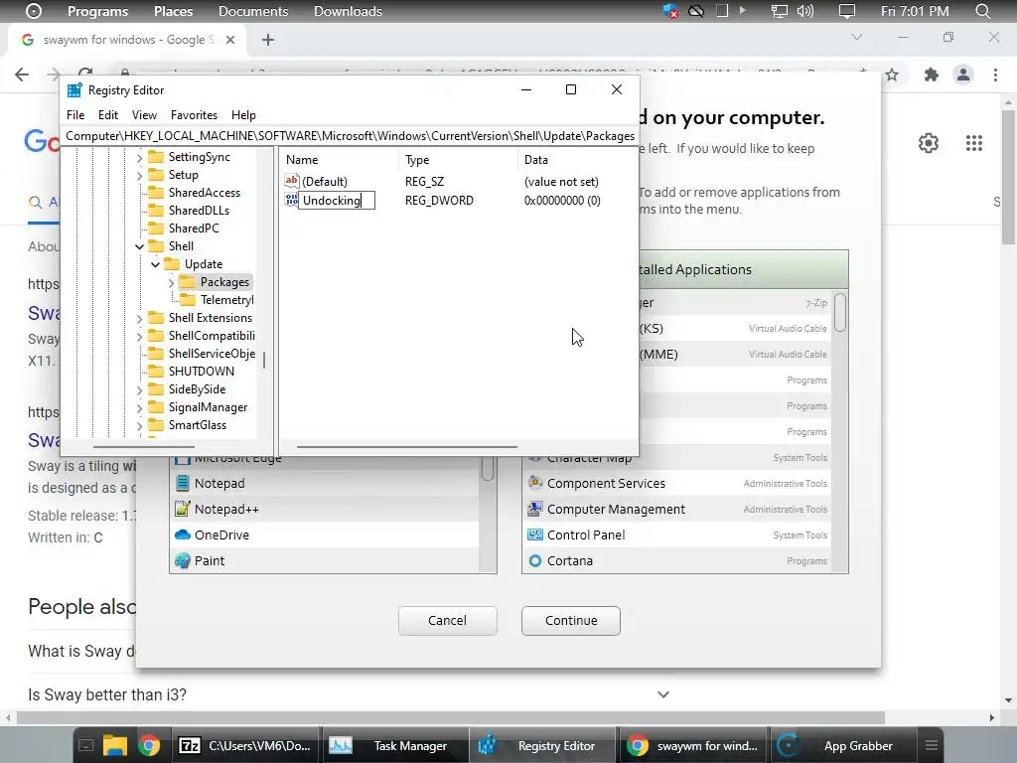The image size is (1017, 763).
Task: Bookmark this page with the star icon
Action: coord(892,75)
